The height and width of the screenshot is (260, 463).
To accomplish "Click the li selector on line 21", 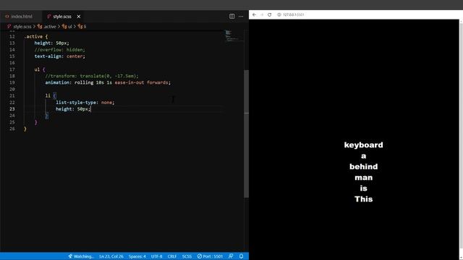I will 48,96.
